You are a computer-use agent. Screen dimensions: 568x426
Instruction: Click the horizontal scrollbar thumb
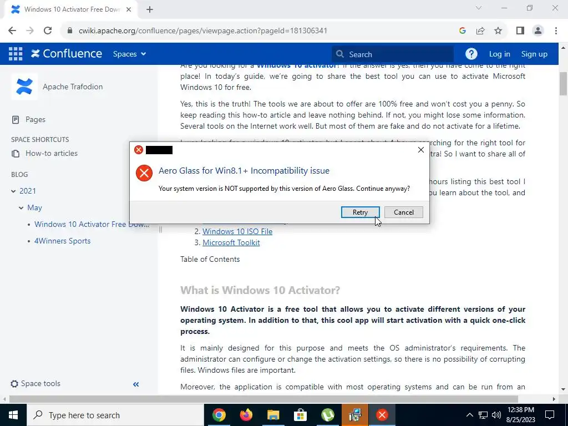click(x=263, y=399)
